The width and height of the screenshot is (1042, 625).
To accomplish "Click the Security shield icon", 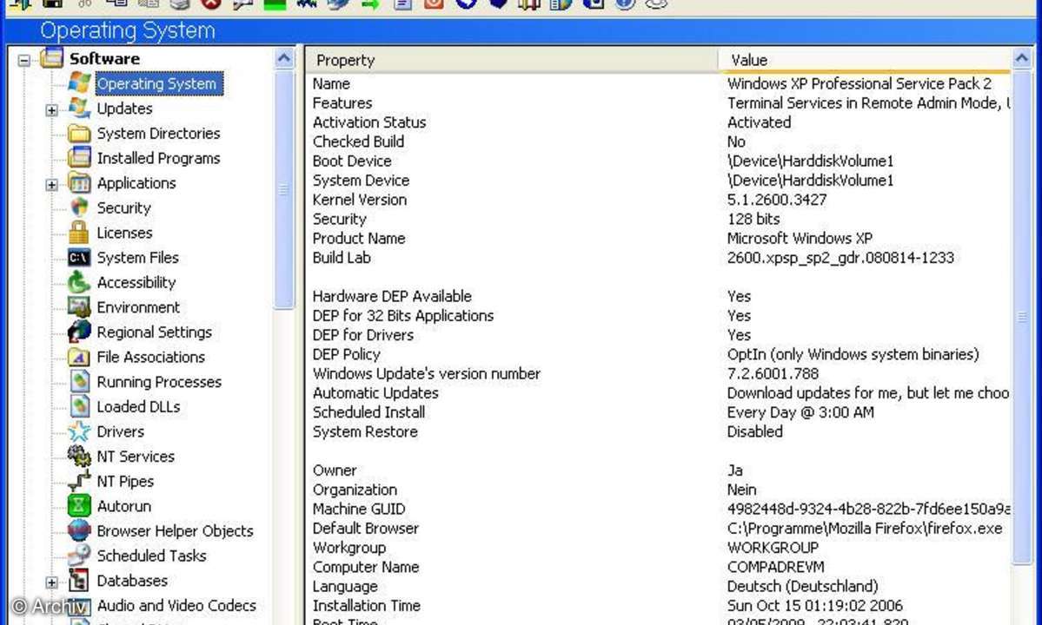I will coord(79,207).
